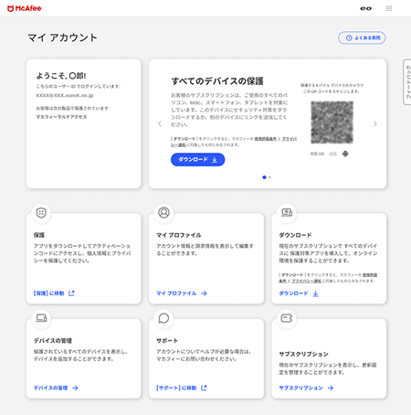Click arrow icon next to デバイスの管理 link
This screenshot has height=415, width=411.
[75, 388]
